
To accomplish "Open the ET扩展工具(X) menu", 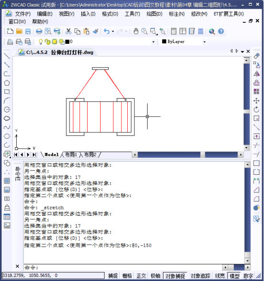I will (x=229, y=14).
